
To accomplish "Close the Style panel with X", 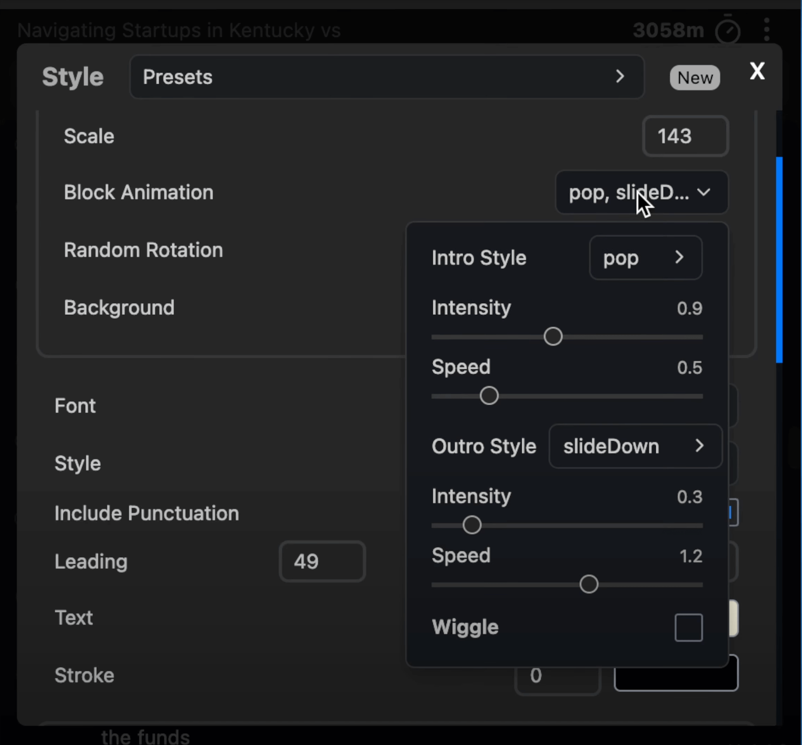I will 757,71.
